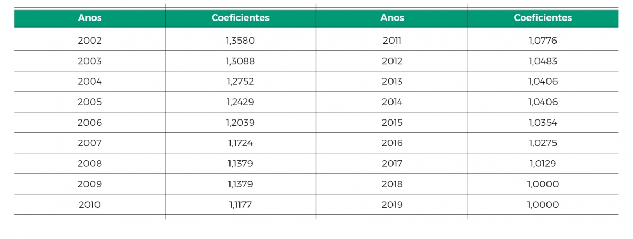
Task: Click the coefficient value 1,0354
Action: point(543,123)
